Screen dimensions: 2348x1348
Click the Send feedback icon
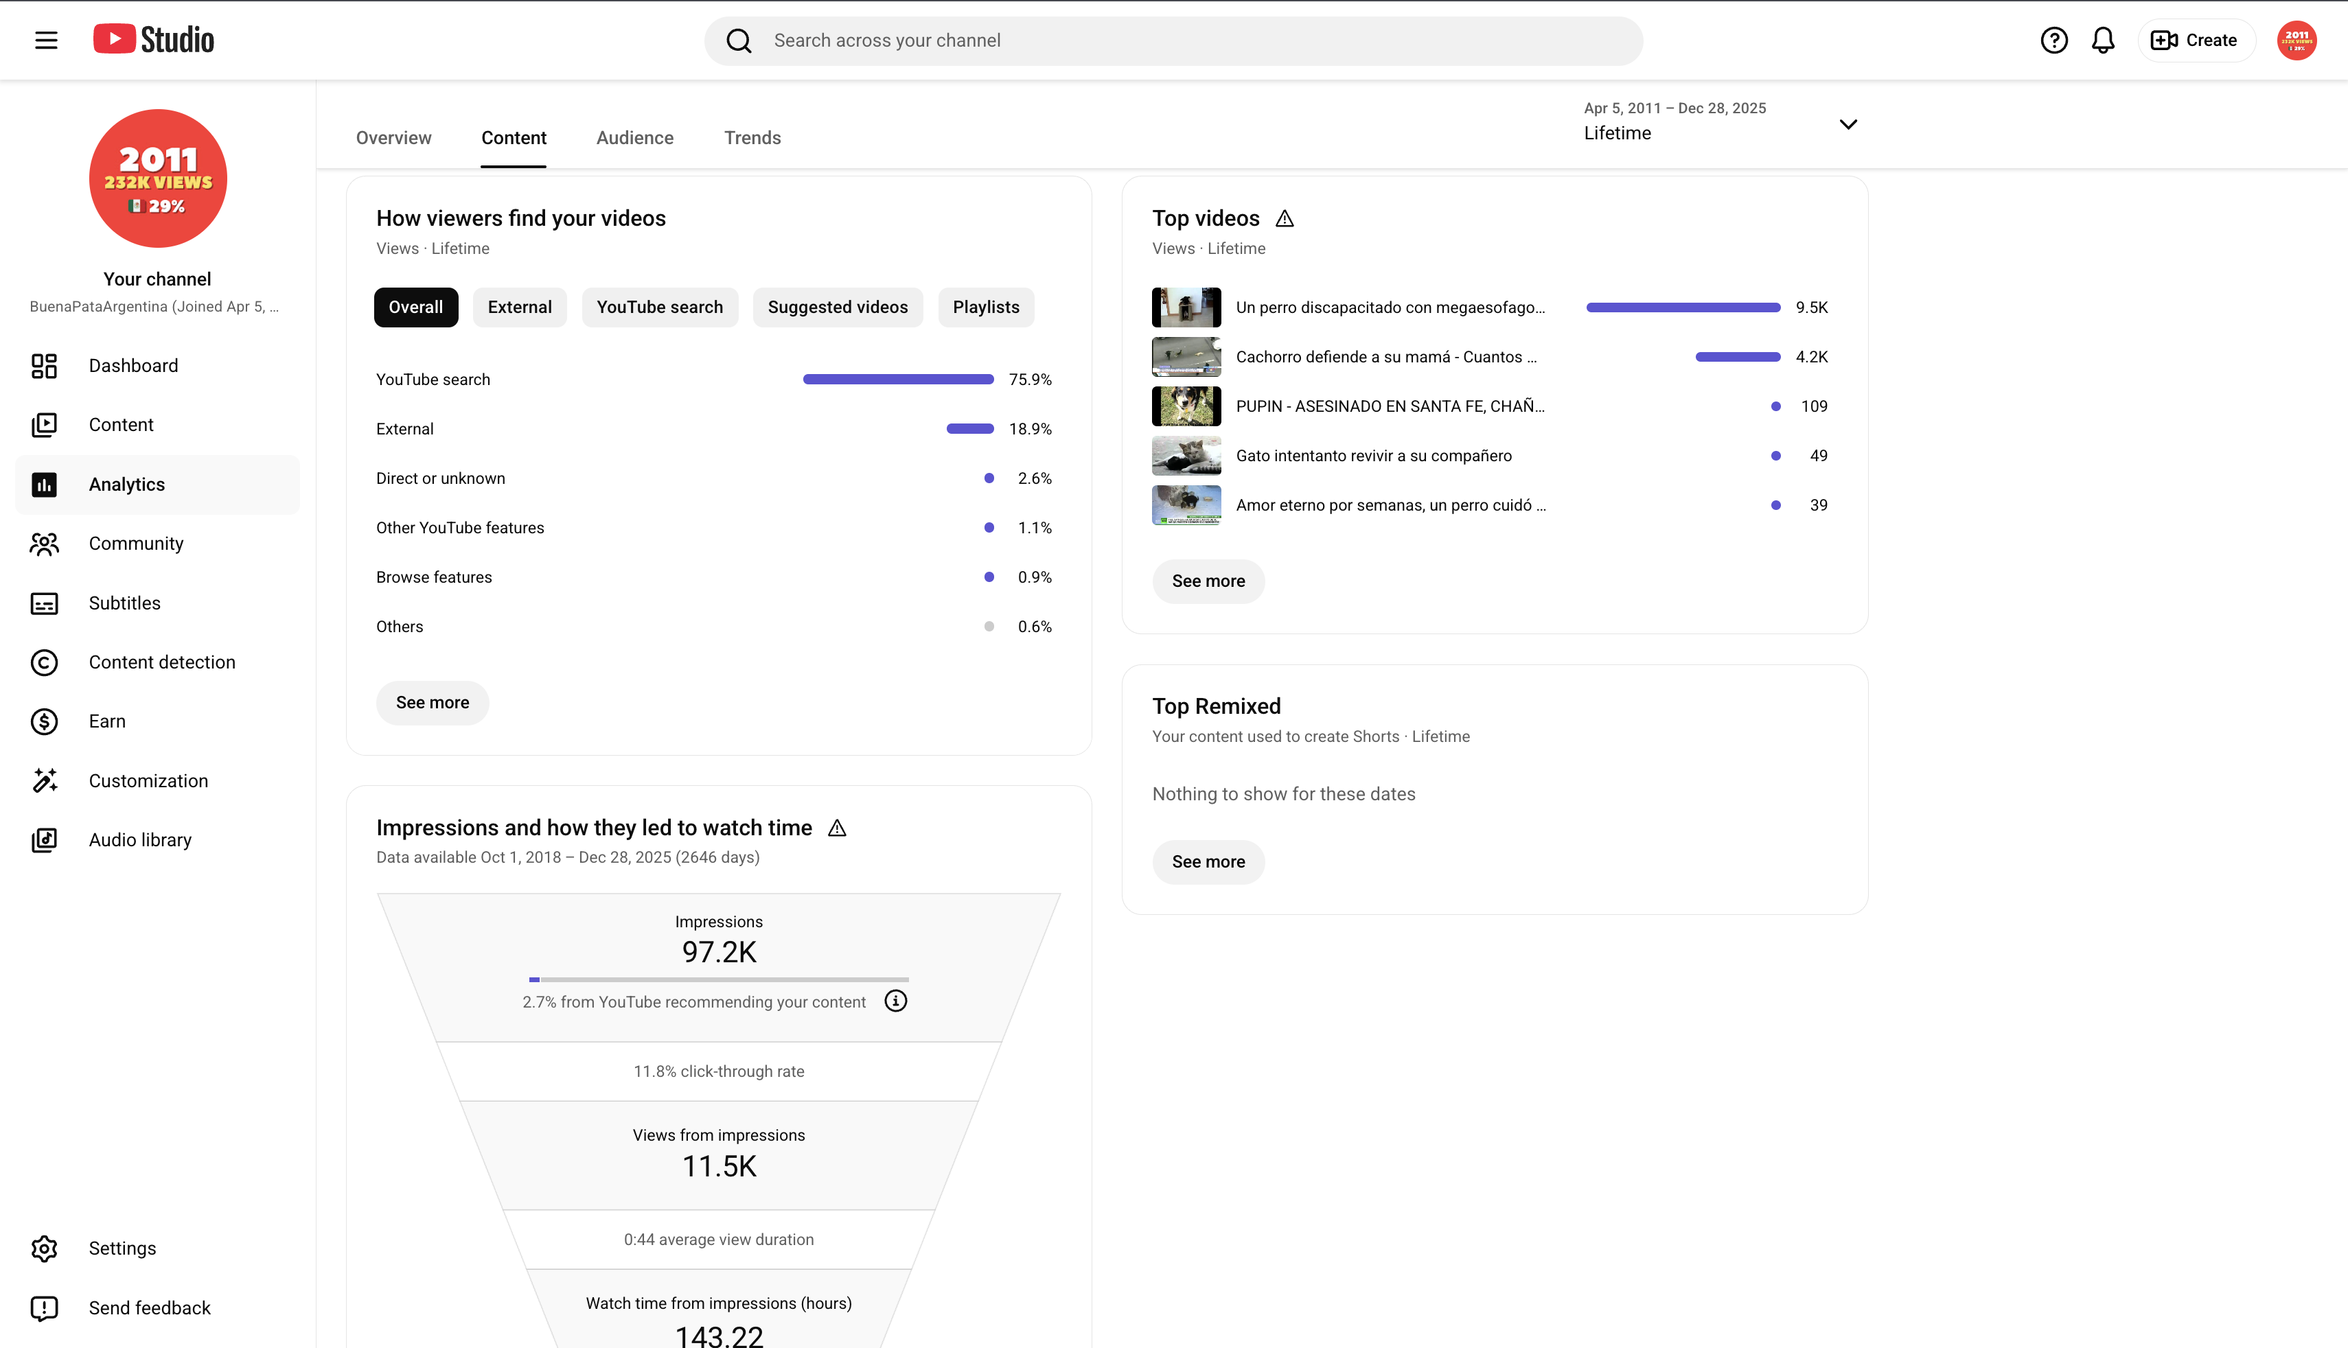[x=45, y=1308]
